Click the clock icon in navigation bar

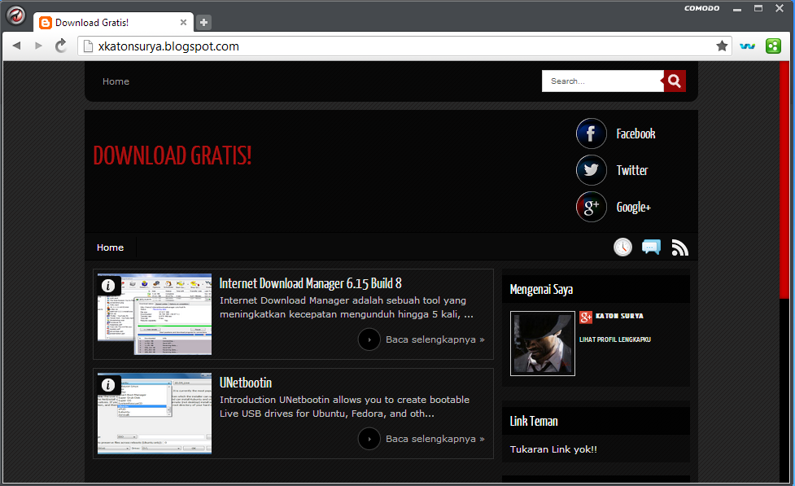(x=622, y=247)
